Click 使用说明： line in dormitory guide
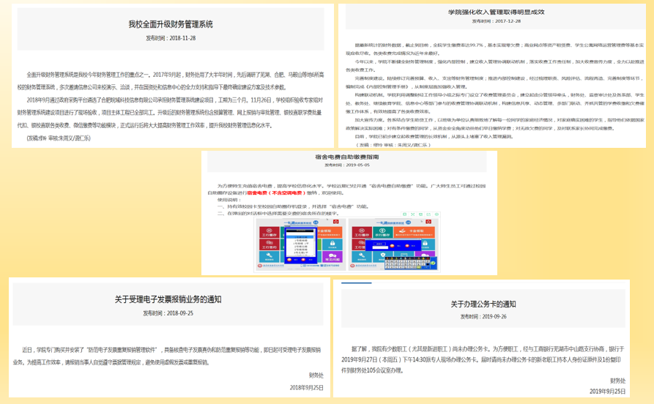The height and width of the screenshot is (404, 654). click(229, 200)
